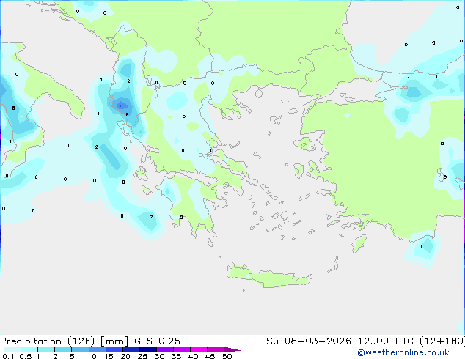Click the 10–15 mm legend color box
The width and height of the screenshot is (465, 359).
click(97, 349)
